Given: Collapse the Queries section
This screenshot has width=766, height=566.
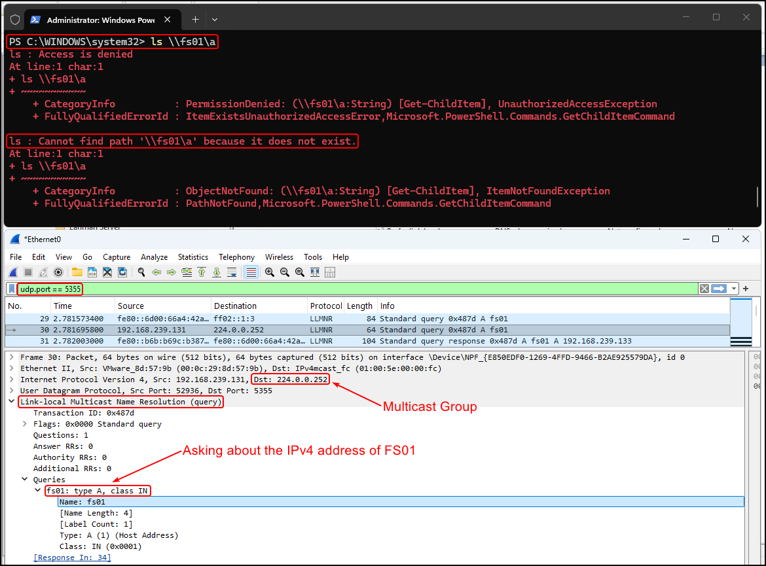Looking at the screenshot, I should 24,480.
